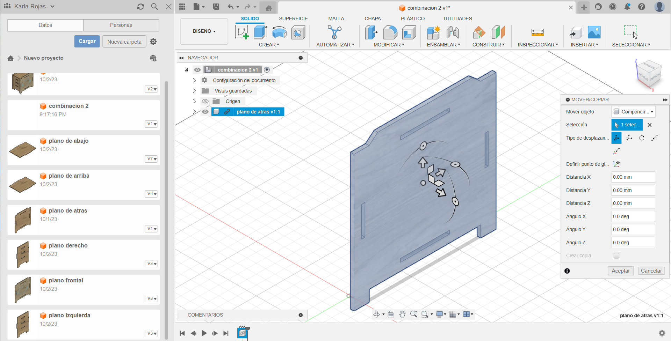Select the Hole tool
The width and height of the screenshot is (671, 341).
click(x=298, y=32)
